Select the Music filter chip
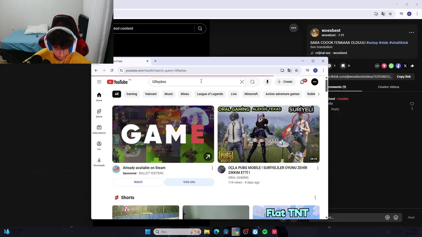The height and width of the screenshot is (237, 422). click(168, 94)
